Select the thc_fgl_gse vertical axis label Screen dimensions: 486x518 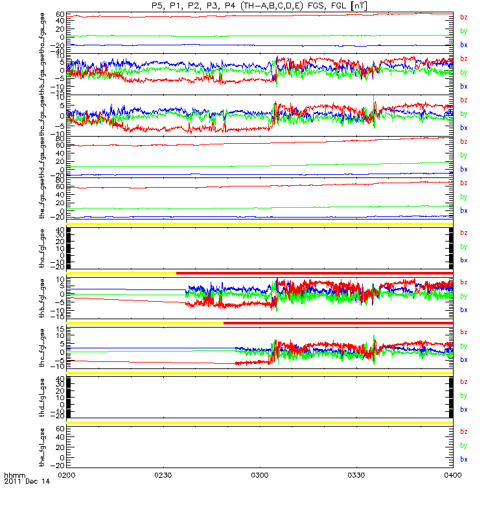(42, 348)
